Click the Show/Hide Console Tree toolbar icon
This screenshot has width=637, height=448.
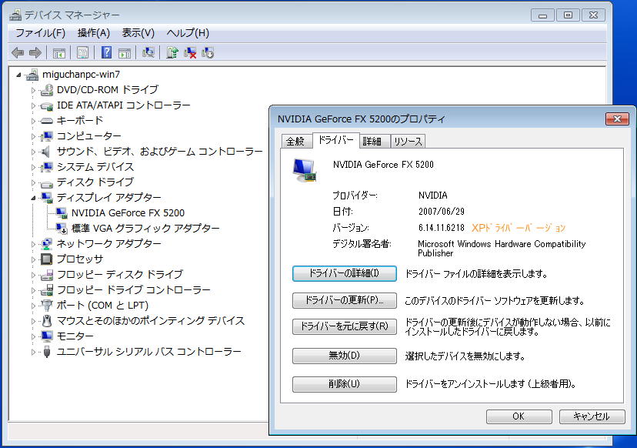click(58, 52)
